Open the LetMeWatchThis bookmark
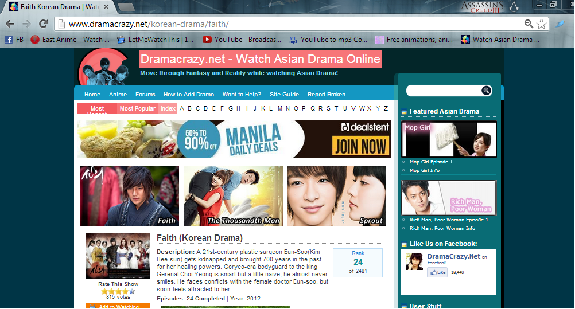The height and width of the screenshot is (309, 575). (155, 40)
